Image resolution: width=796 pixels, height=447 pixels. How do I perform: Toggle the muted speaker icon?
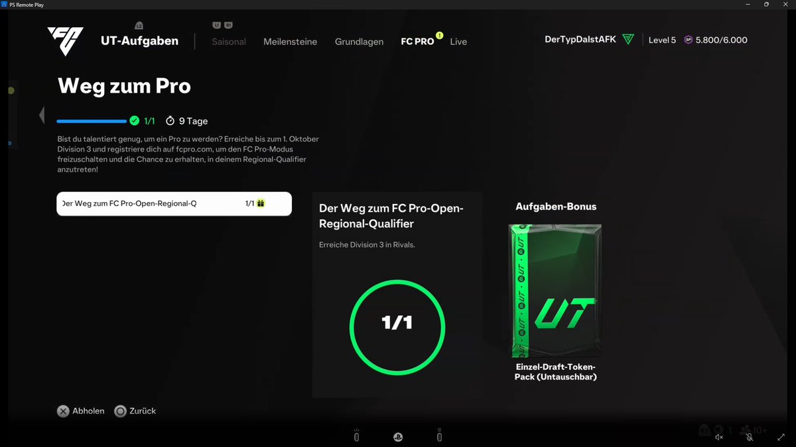(x=719, y=437)
